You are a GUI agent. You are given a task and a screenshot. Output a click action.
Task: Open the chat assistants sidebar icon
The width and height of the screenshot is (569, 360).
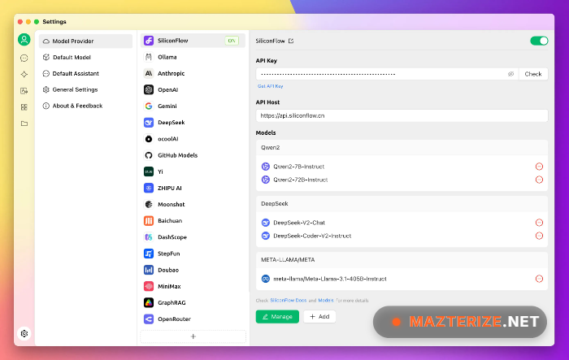pyautogui.click(x=24, y=58)
